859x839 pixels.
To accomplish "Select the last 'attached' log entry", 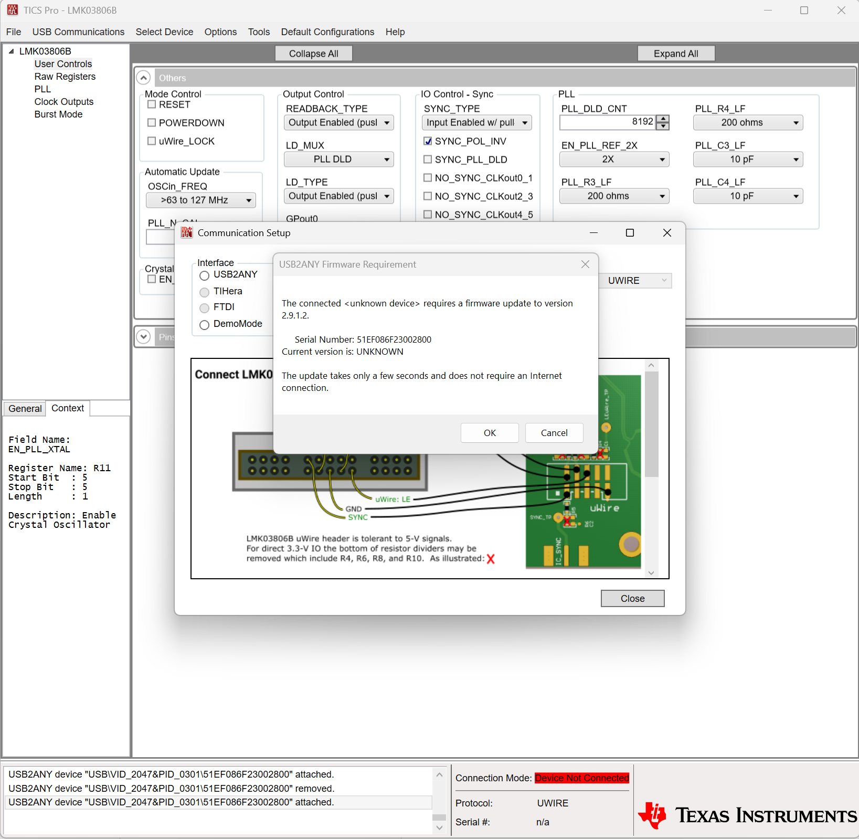I will [218, 802].
